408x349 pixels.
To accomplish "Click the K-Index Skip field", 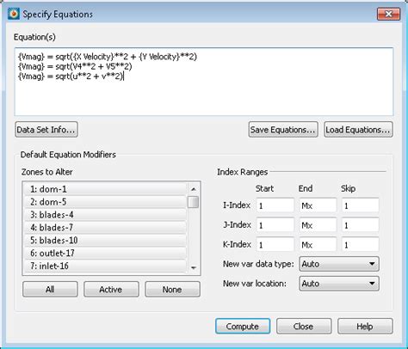I will [x=360, y=245].
